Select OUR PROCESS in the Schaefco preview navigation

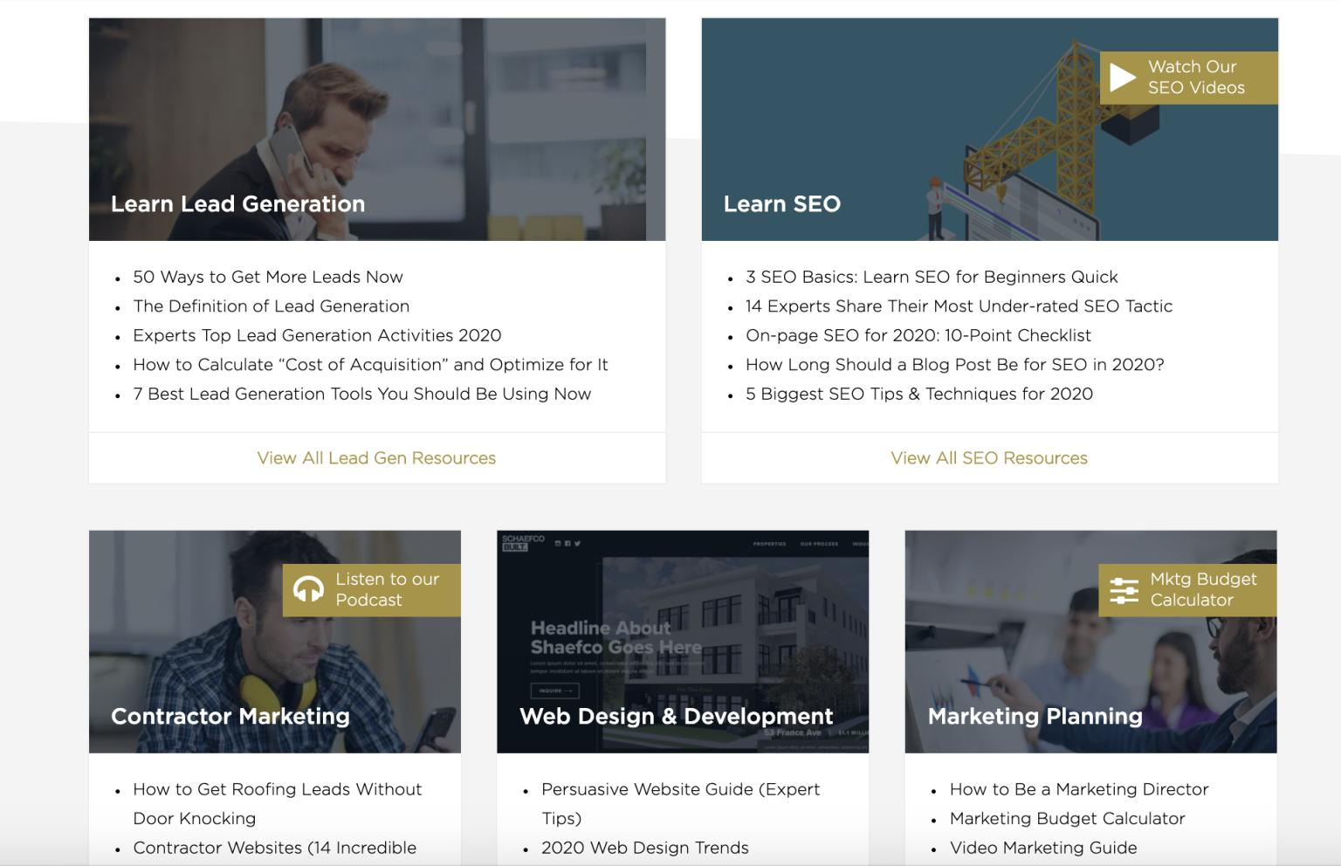tap(820, 544)
